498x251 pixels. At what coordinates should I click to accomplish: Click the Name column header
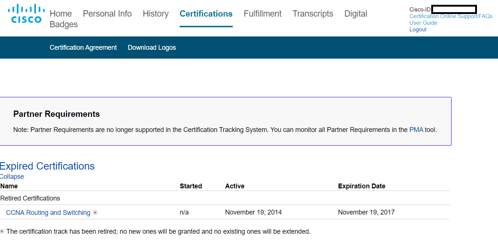click(9, 186)
